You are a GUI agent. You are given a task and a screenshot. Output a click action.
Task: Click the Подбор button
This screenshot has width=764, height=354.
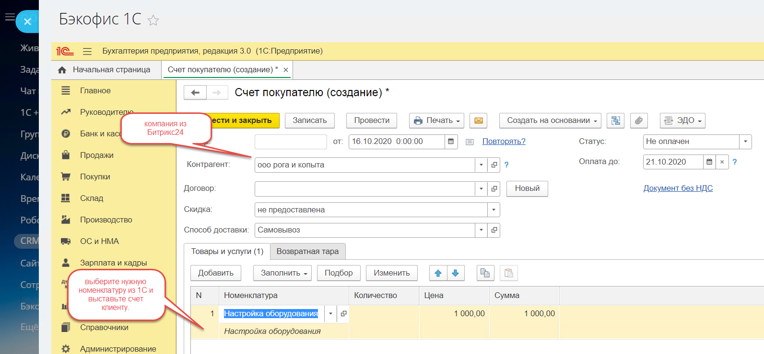pos(339,273)
